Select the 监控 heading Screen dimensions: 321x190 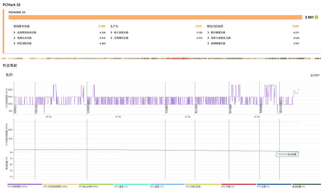[9, 75]
